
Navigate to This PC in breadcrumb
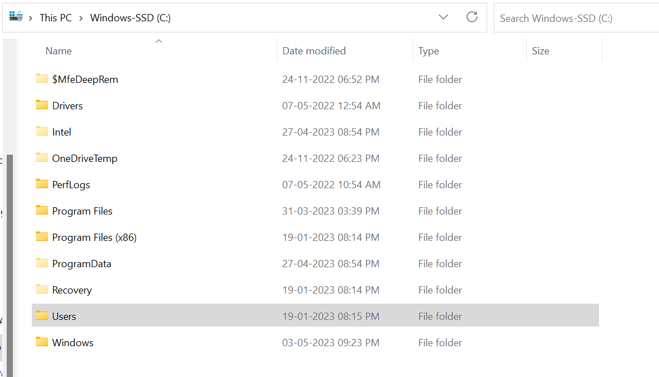55,17
